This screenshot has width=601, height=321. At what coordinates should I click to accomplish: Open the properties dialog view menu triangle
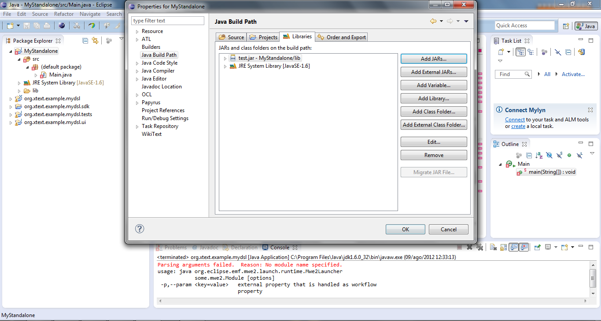pyautogui.click(x=466, y=21)
